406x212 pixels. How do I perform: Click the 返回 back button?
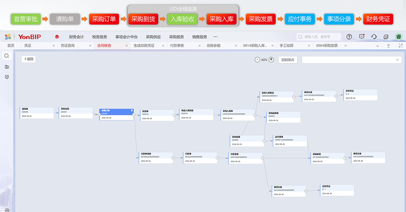(x=29, y=59)
